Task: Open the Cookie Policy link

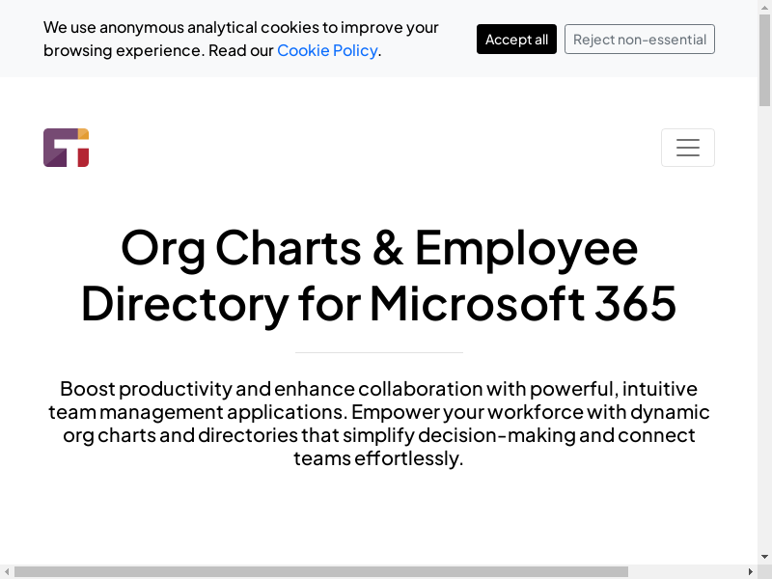Action: (x=327, y=50)
